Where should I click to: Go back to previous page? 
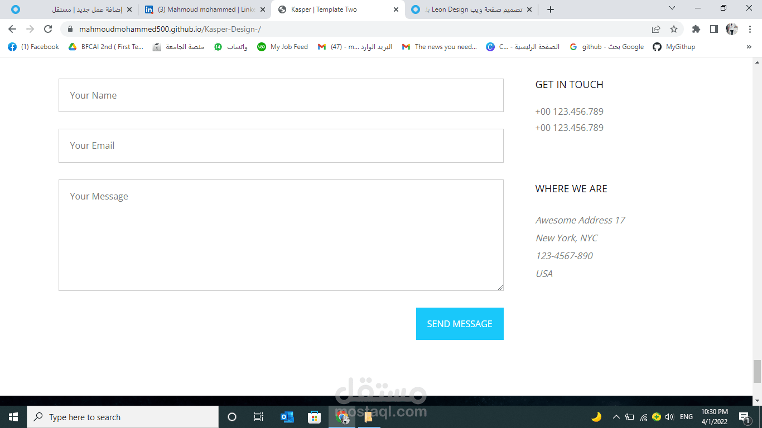click(x=12, y=29)
